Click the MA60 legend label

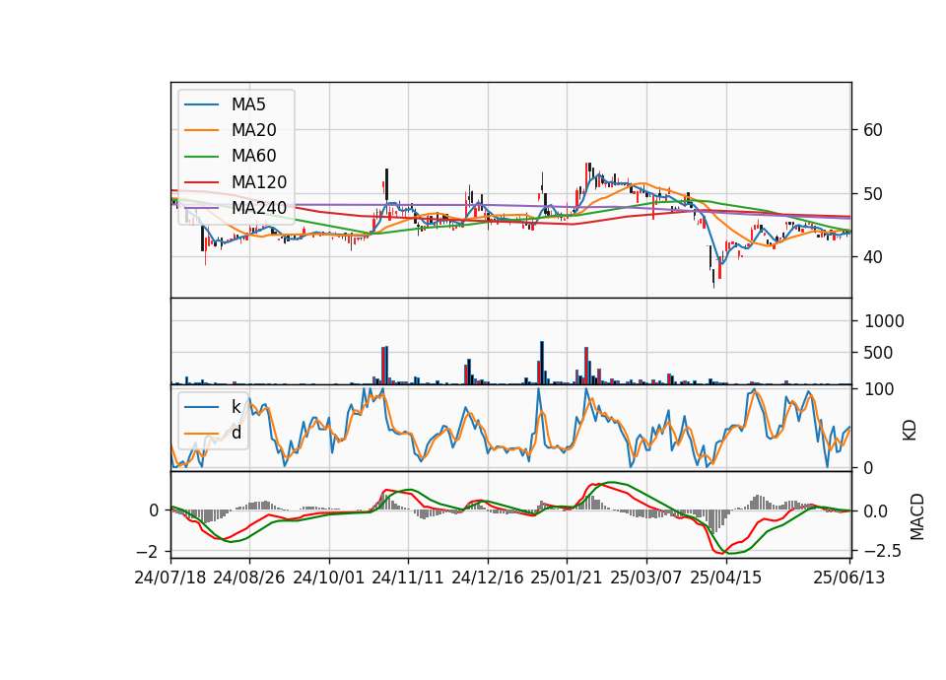point(254,157)
